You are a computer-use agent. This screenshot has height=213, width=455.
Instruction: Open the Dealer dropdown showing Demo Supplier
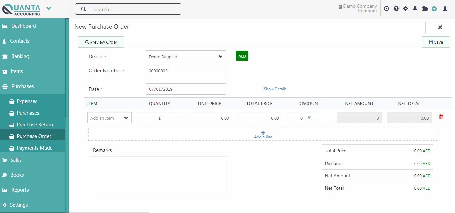click(x=186, y=57)
